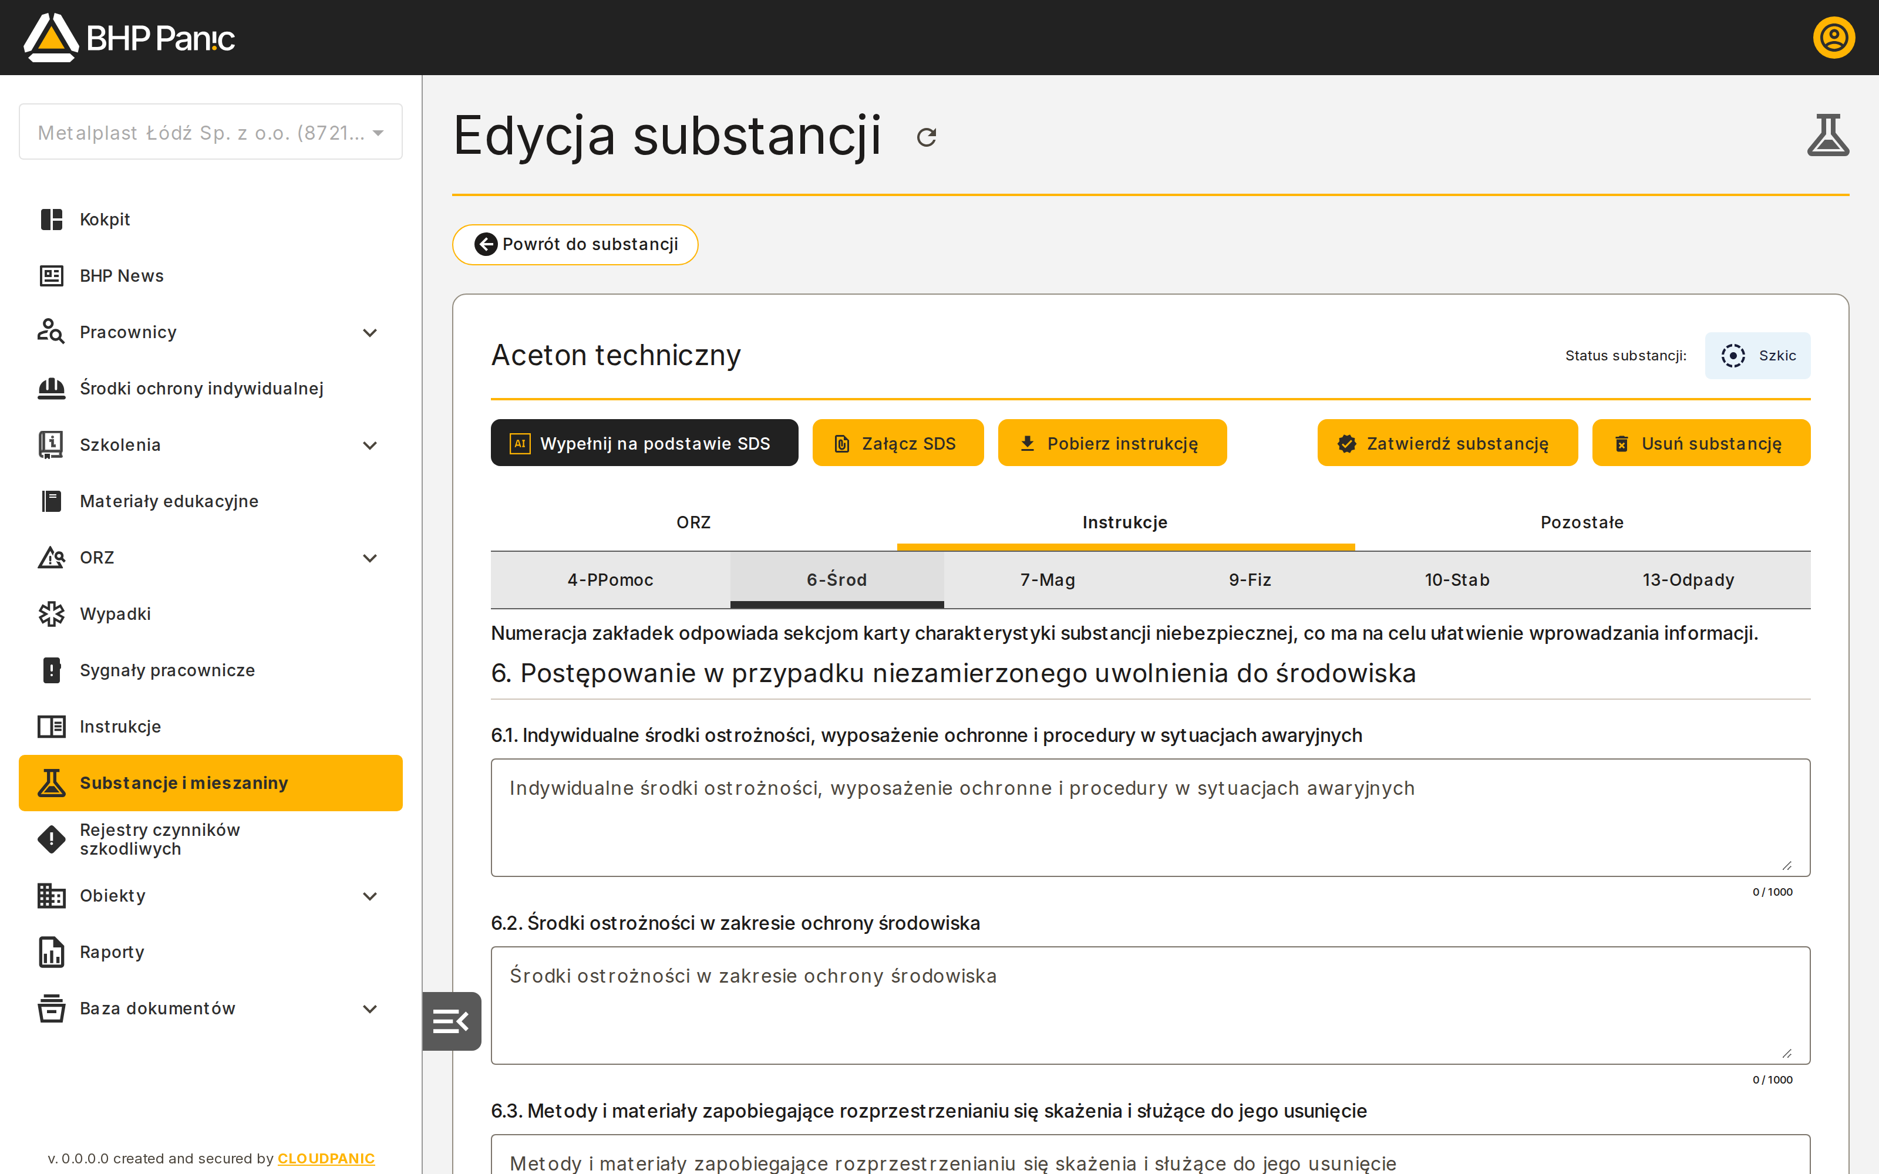Click the refresh icon next to Edycja substancji
Viewport: 1879px width, 1174px height.
pyautogui.click(x=927, y=137)
